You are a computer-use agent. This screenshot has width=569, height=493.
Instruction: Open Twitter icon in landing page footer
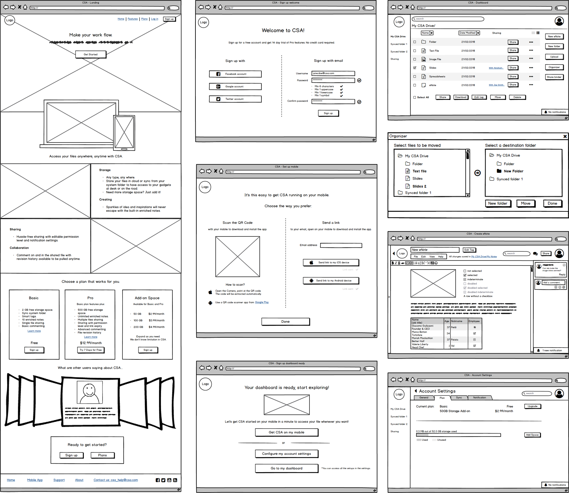click(163, 480)
